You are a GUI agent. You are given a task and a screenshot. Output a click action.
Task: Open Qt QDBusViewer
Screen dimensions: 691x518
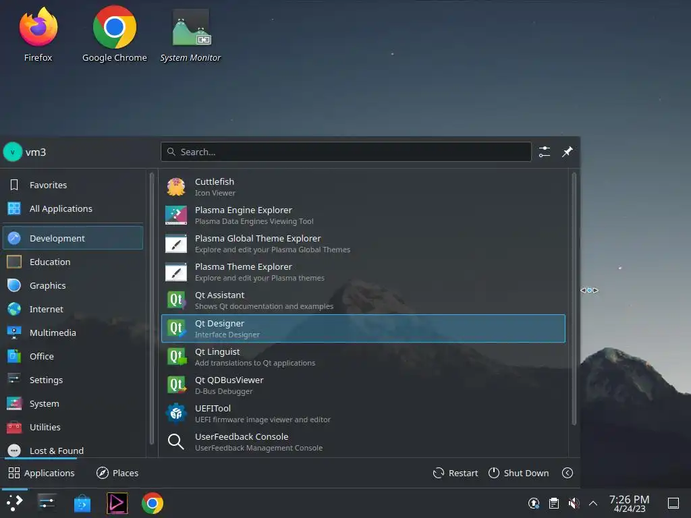tap(363, 385)
